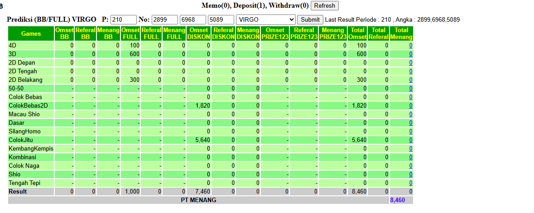Open Total Menang link for ColokJitu
Viewport: 534px width, 213px height.
click(x=411, y=140)
